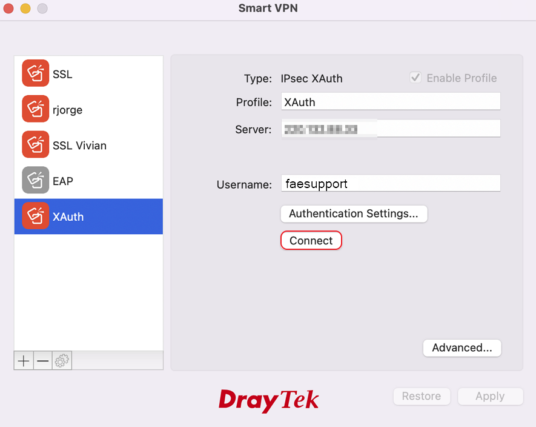Click the SSL profile's red VPN icon
Image resolution: width=536 pixels, height=427 pixels.
pos(36,73)
